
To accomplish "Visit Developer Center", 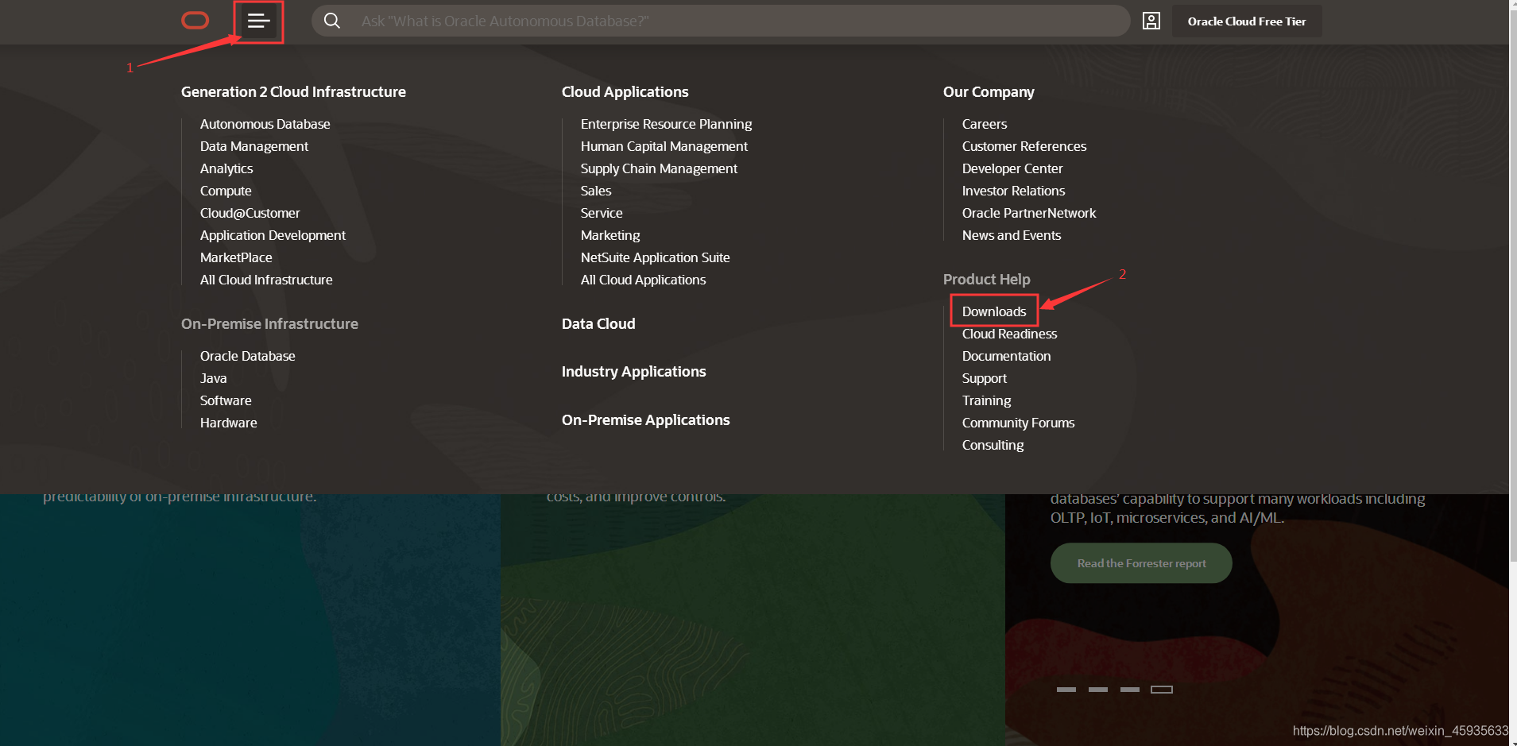I will [x=1012, y=168].
